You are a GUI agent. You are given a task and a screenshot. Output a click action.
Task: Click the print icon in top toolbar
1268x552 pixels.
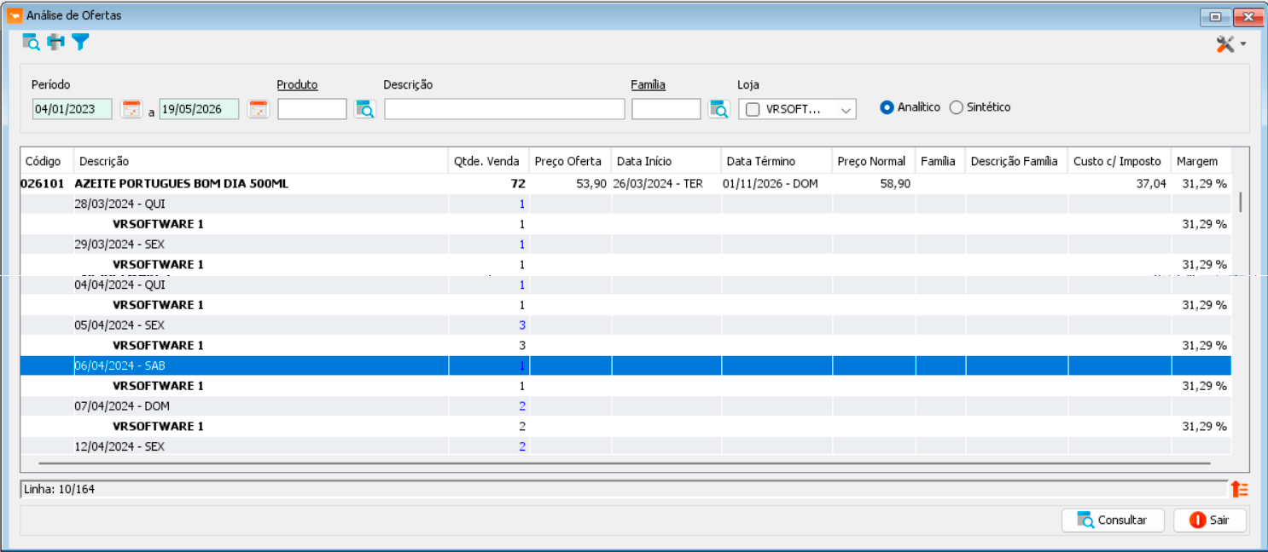tap(56, 42)
